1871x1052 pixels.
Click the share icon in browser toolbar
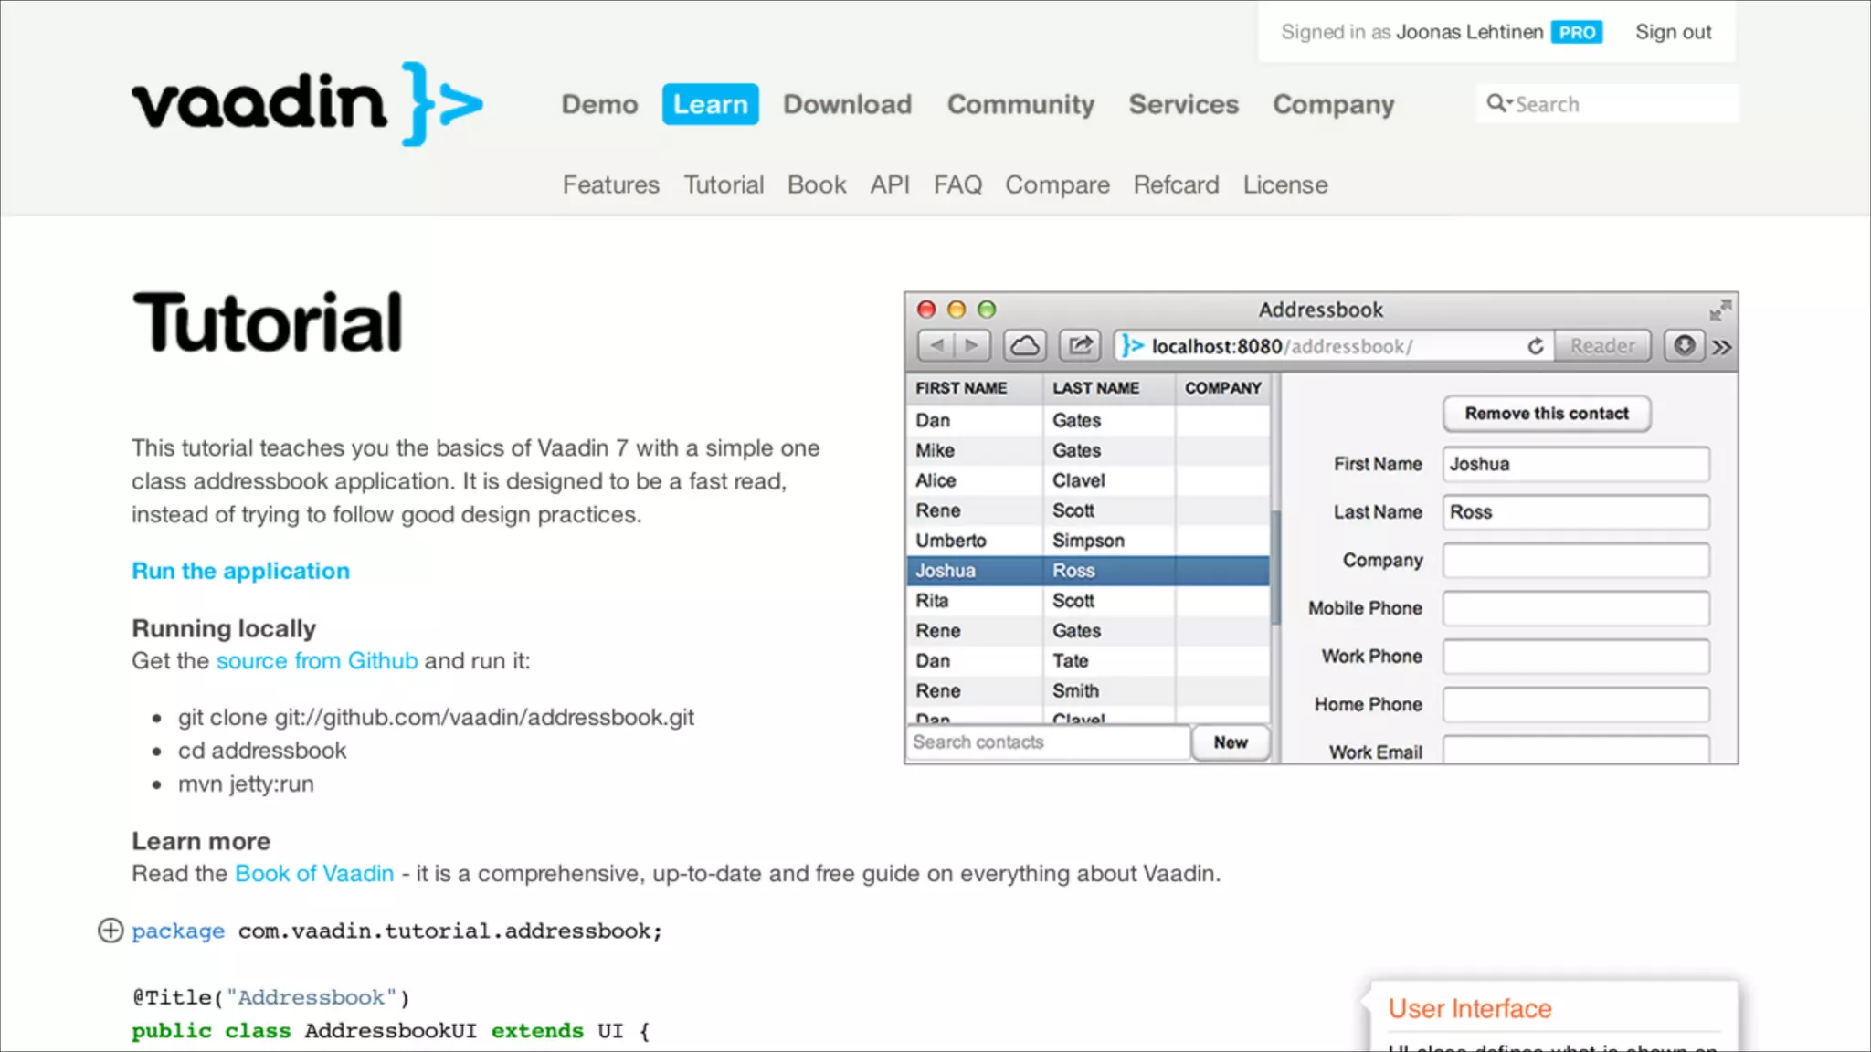(1080, 346)
